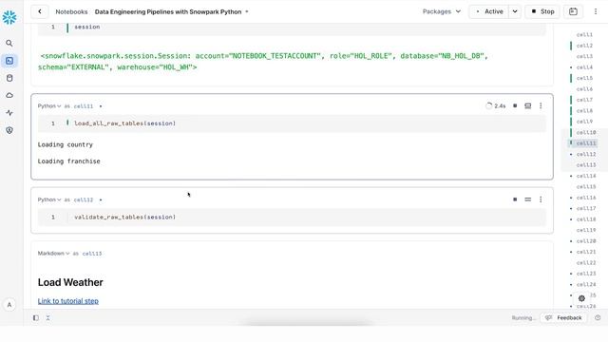The width and height of the screenshot is (608, 342).
Task: Jump to cell5 in outline
Action: pos(584,78)
